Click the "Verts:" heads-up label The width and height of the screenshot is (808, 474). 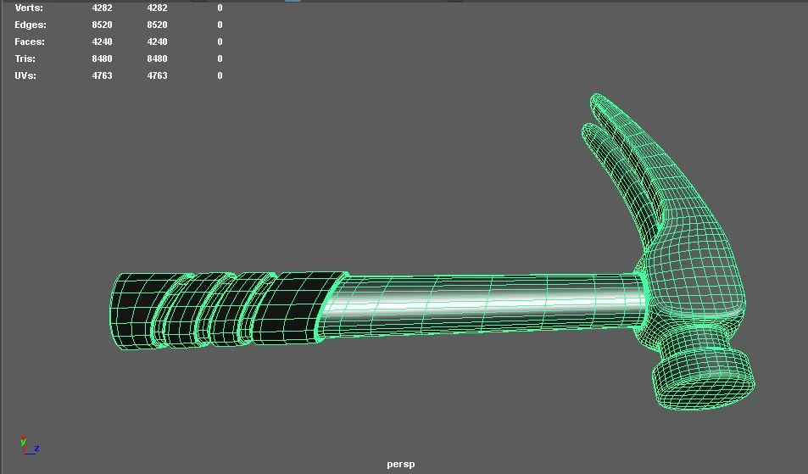[x=29, y=8]
